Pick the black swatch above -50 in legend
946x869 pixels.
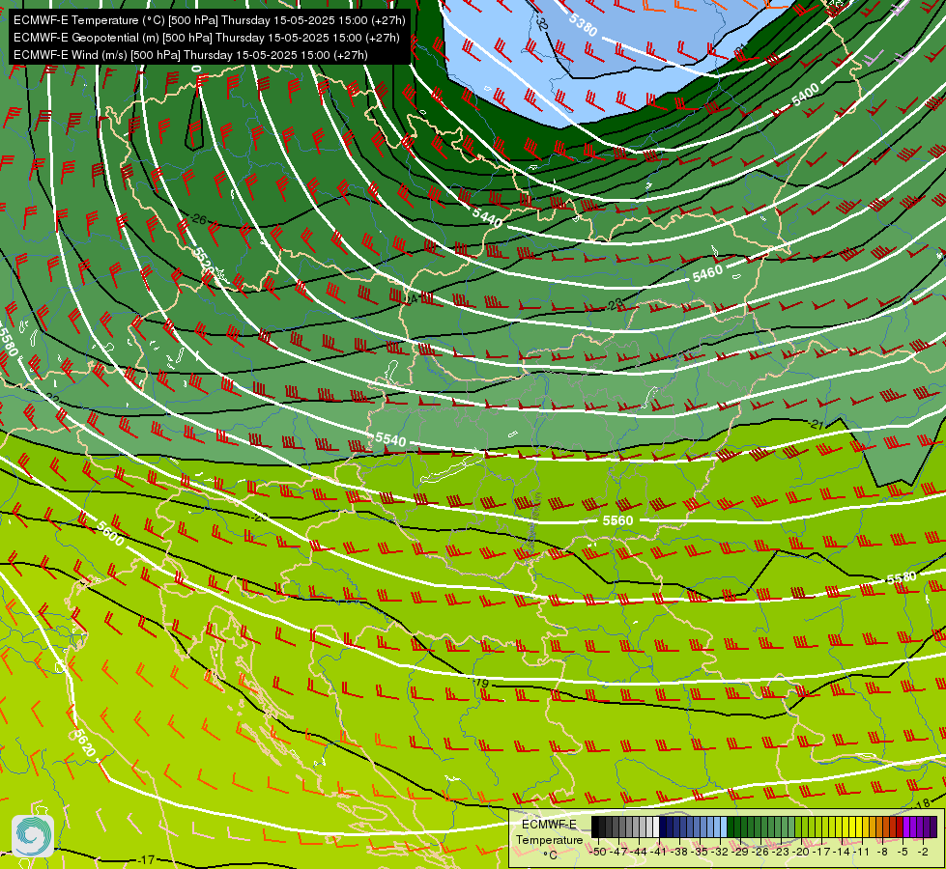click(x=595, y=827)
